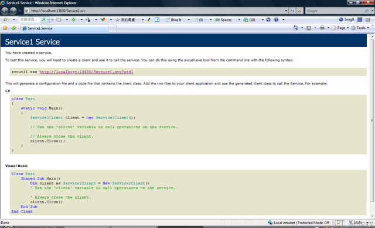Open dropdown next to green diamond icon
The image size is (375, 228).
pos(81,19)
